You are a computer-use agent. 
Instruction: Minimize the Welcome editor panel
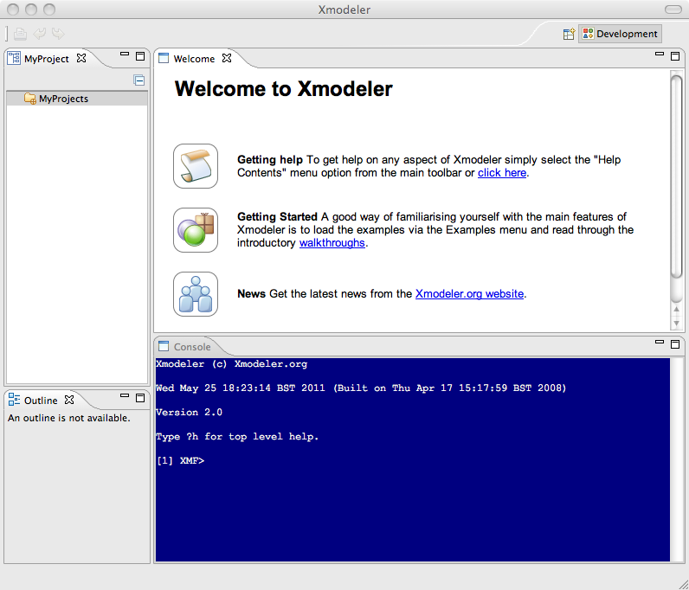click(x=660, y=55)
